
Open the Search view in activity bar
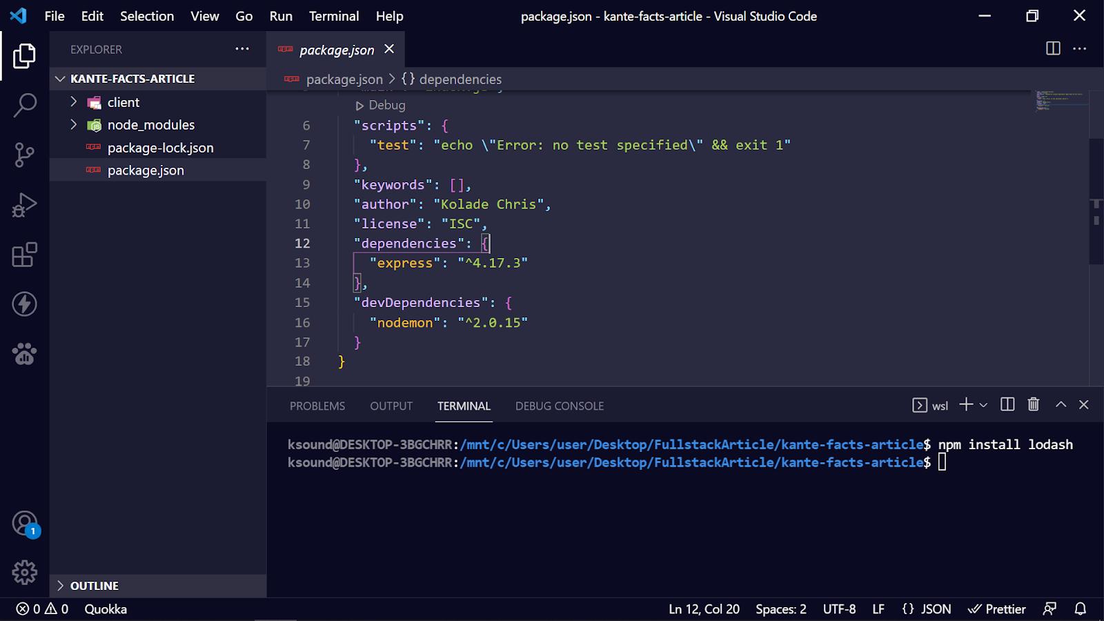coord(25,106)
